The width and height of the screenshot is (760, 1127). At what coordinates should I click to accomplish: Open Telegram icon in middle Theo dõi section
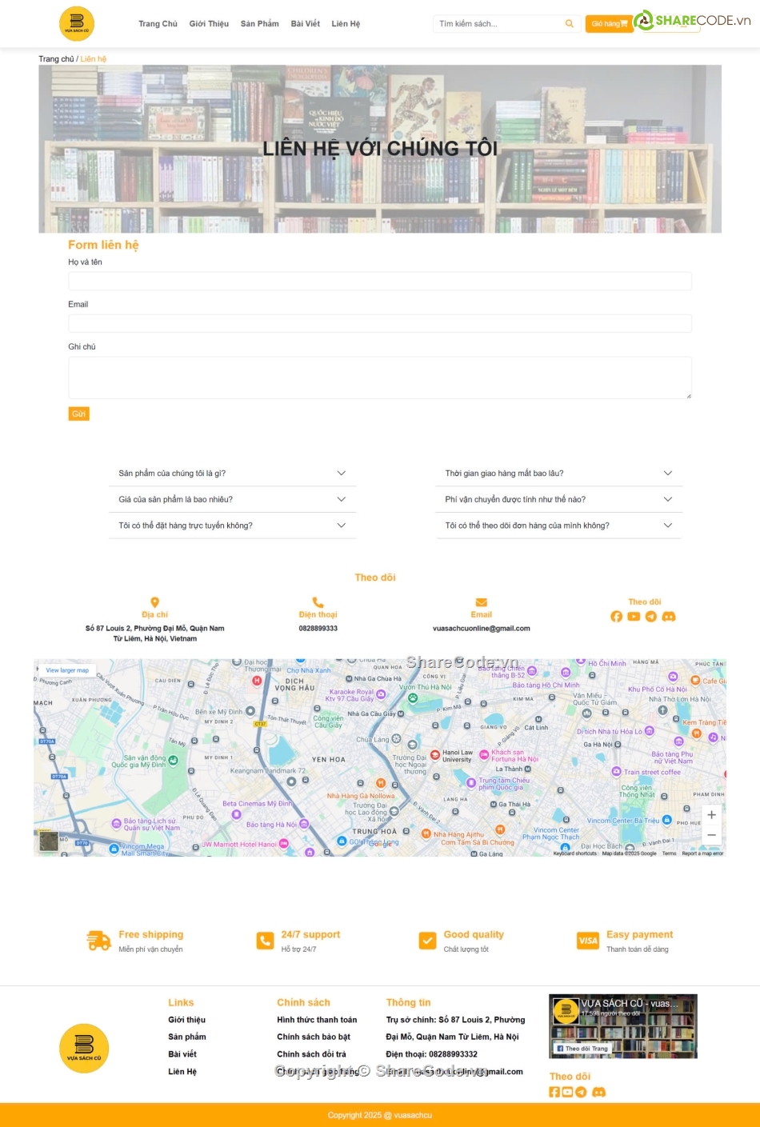(651, 617)
